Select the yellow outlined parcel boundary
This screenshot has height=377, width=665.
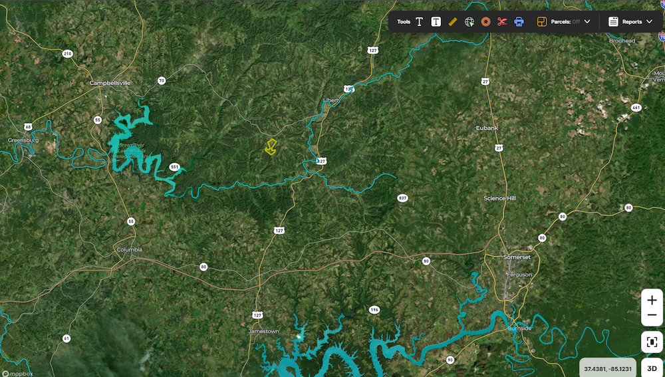point(271,147)
